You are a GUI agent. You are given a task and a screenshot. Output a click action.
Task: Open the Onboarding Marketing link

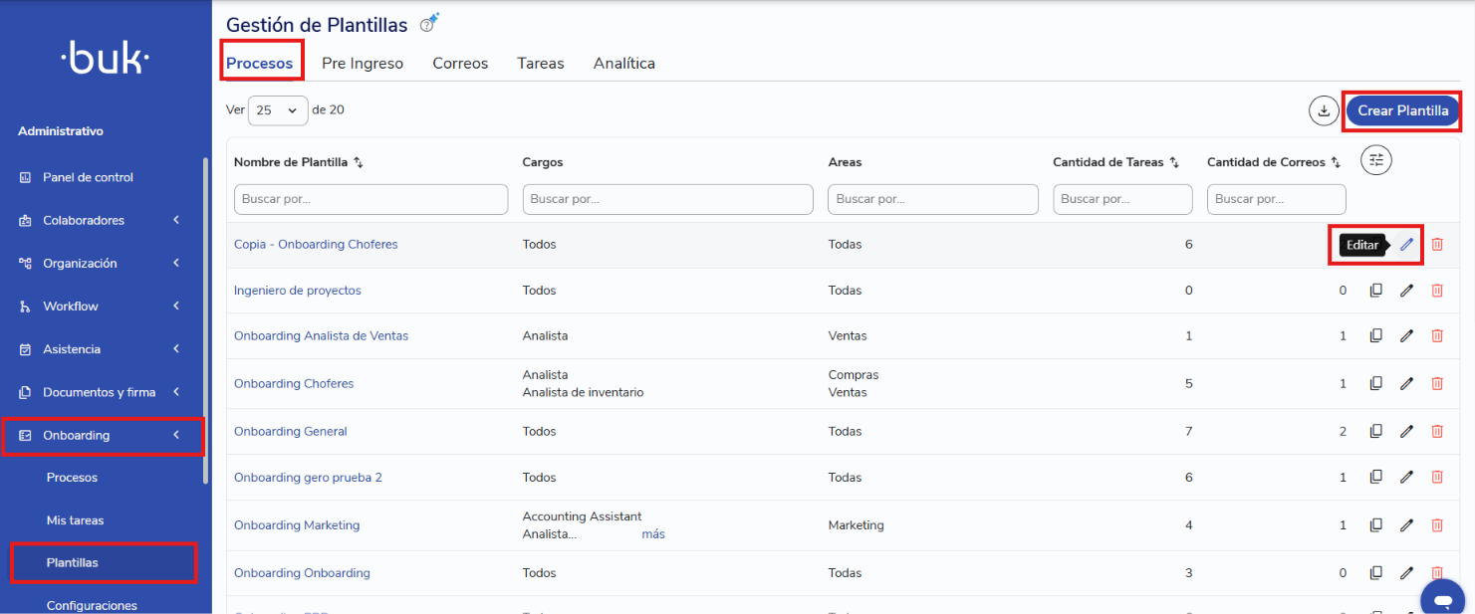click(x=297, y=525)
